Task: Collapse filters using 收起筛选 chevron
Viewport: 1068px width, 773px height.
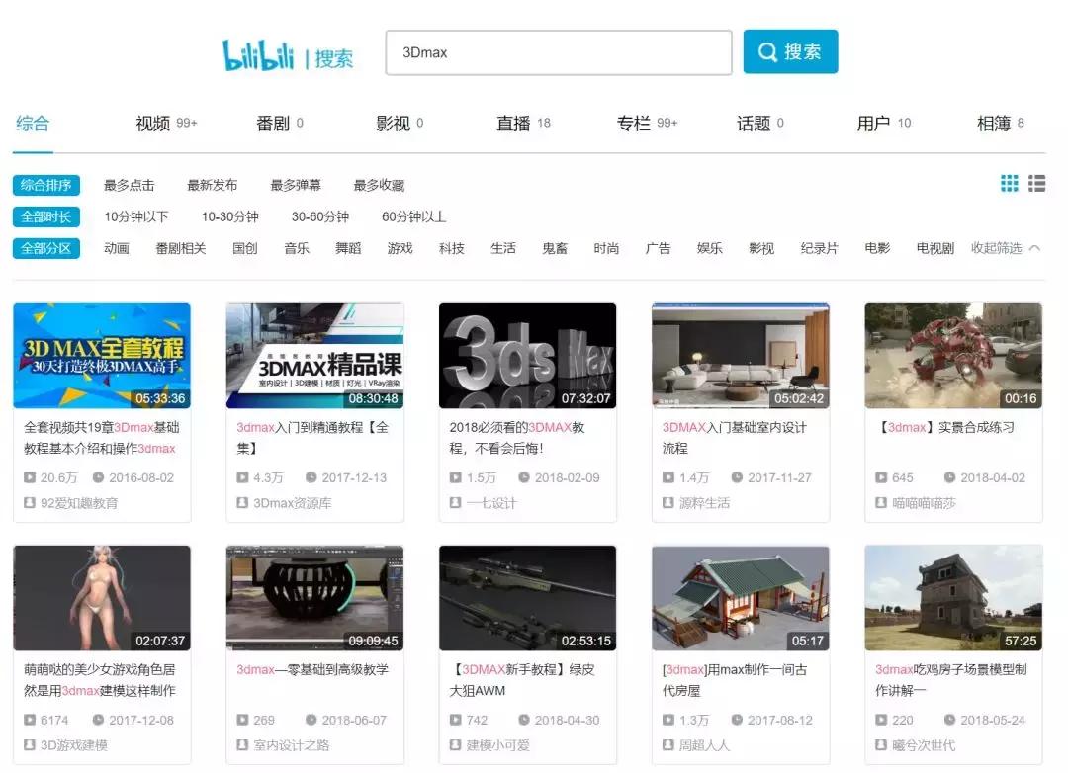Action: (1007, 248)
